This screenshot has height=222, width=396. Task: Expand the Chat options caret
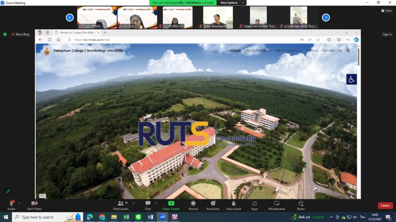pyautogui.click(x=156, y=203)
